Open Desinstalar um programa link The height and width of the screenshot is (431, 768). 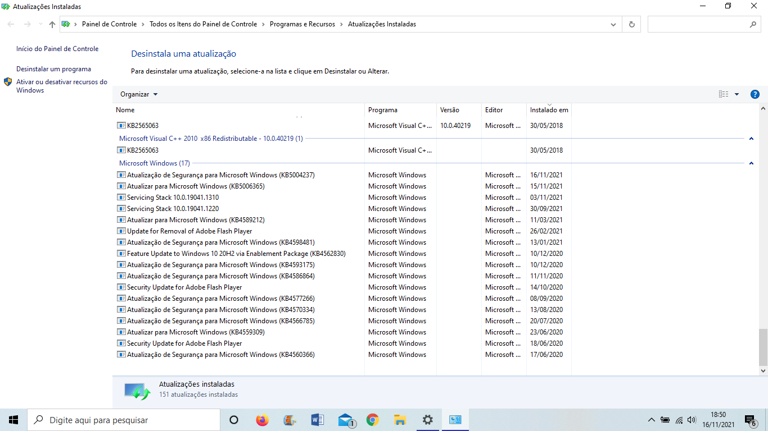pos(53,69)
